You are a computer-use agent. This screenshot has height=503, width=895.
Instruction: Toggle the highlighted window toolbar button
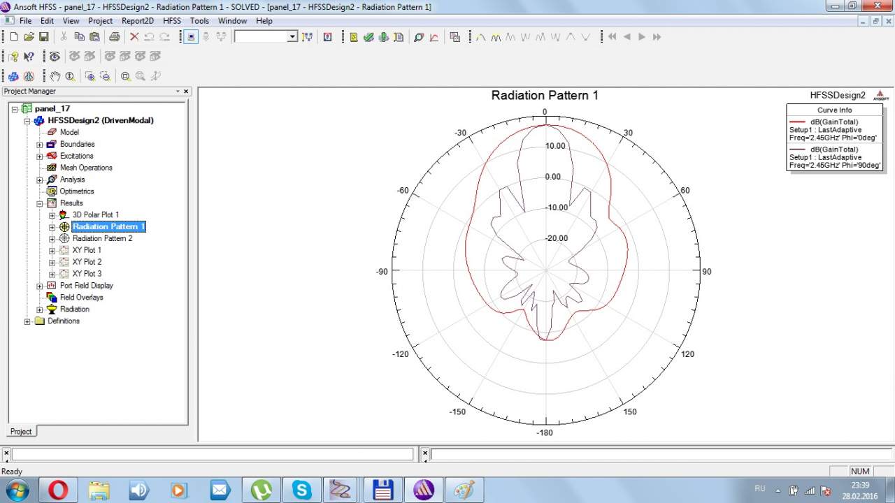click(x=191, y=37)
